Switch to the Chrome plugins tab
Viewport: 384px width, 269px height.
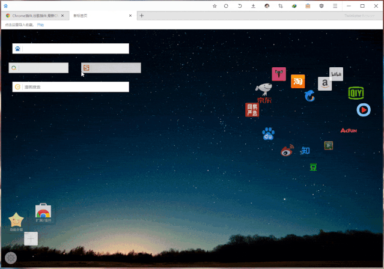[35, 16]
